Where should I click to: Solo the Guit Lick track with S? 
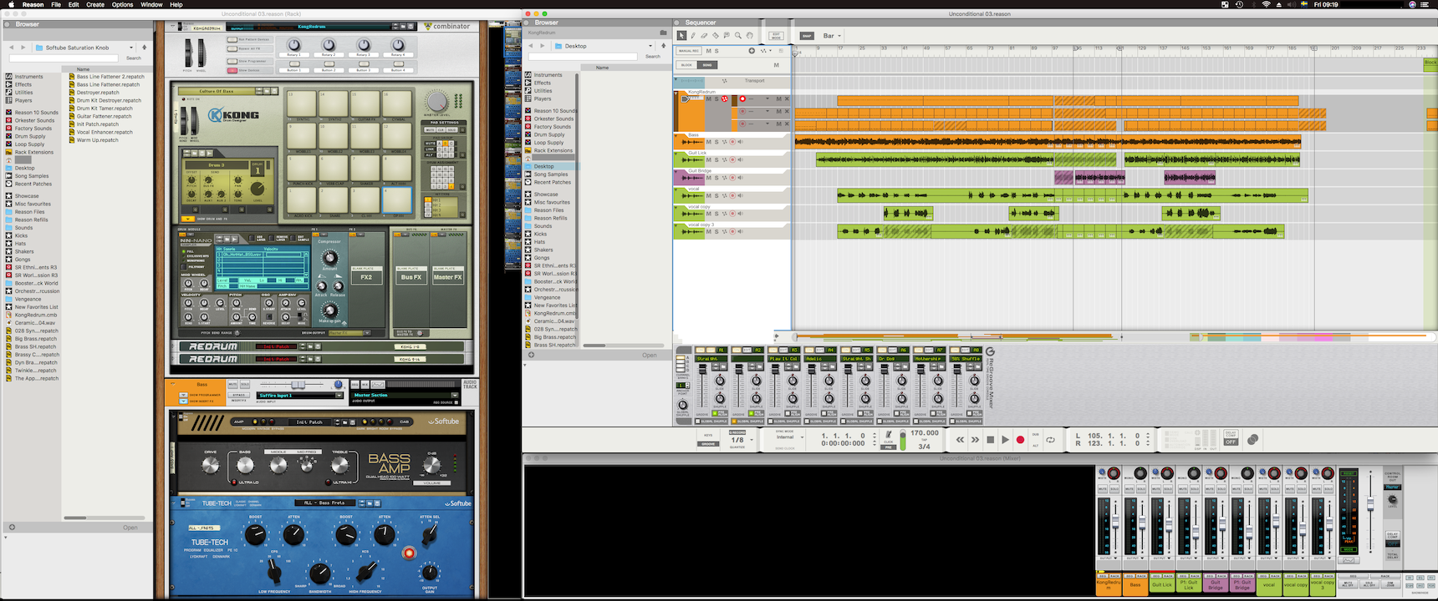coord(716,159)
